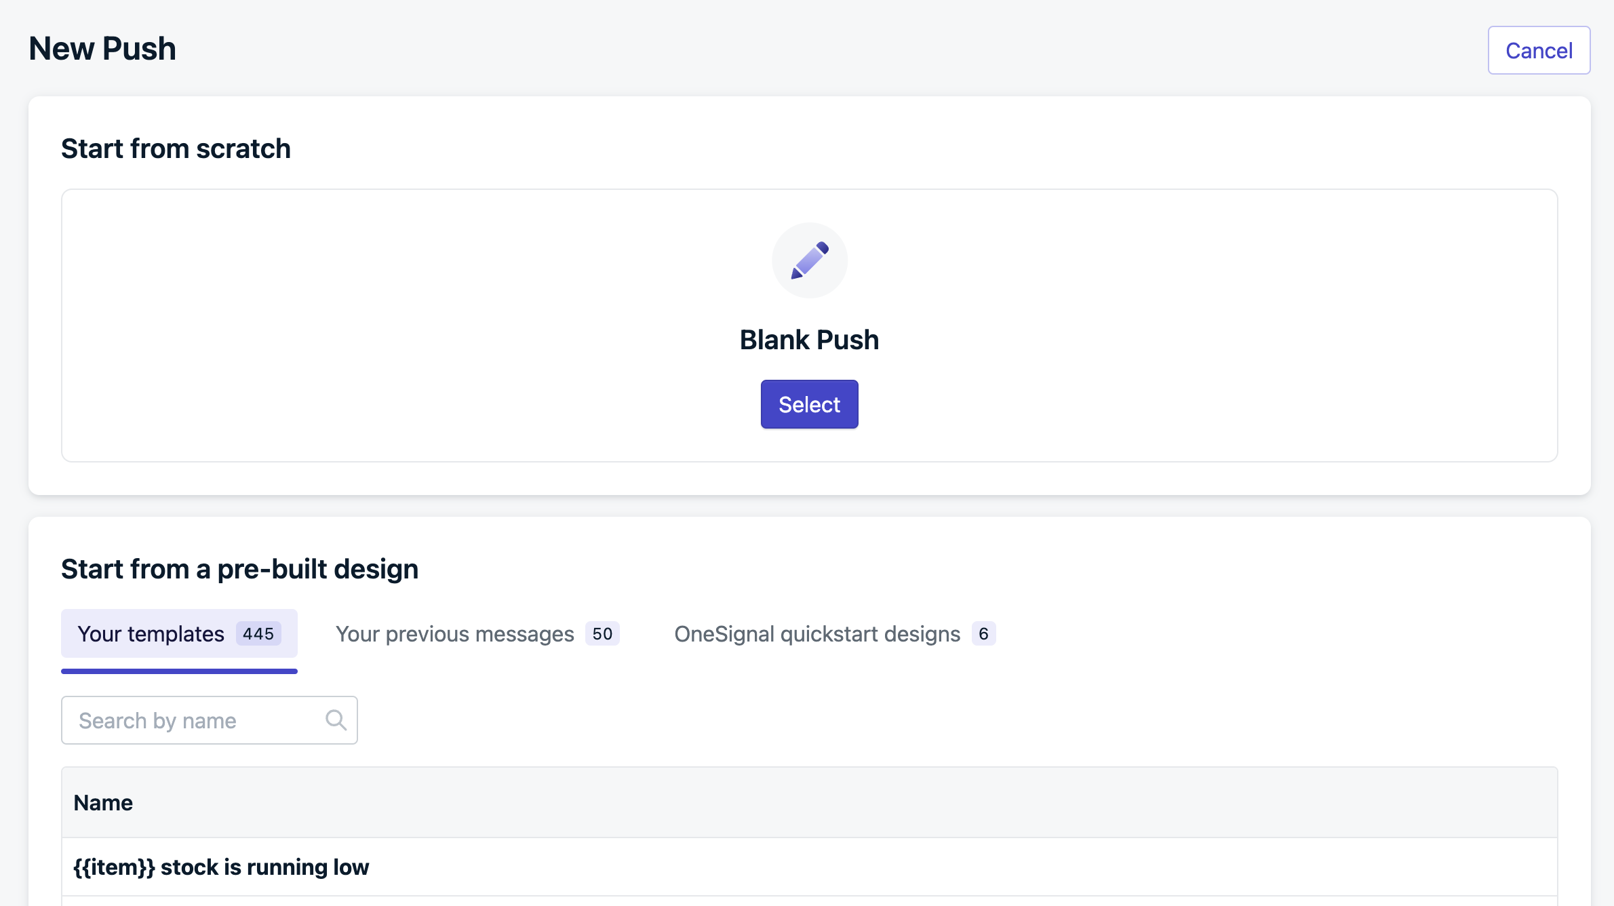The width and height of the screenshot is (1614, 906).
Task: Click the 50 previous messages badge
Action: [602, 633]
